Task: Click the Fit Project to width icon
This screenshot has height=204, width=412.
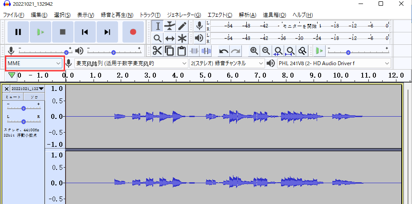Action: 290,51
